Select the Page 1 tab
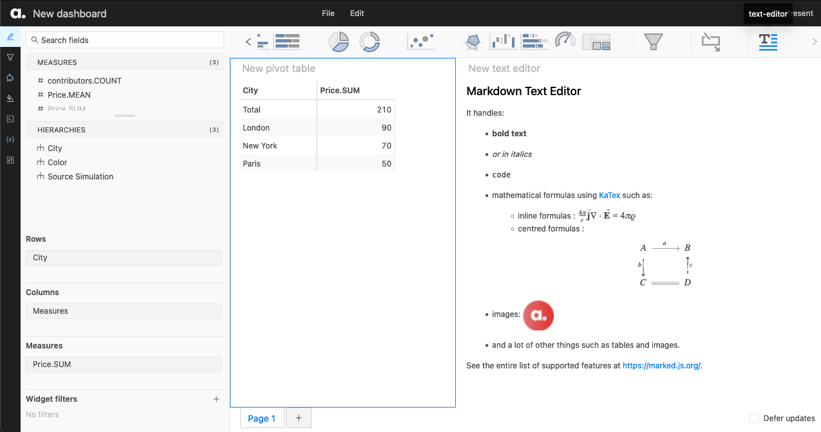The width and height of the screenshot is (821, 432). [x=261, y=418]
